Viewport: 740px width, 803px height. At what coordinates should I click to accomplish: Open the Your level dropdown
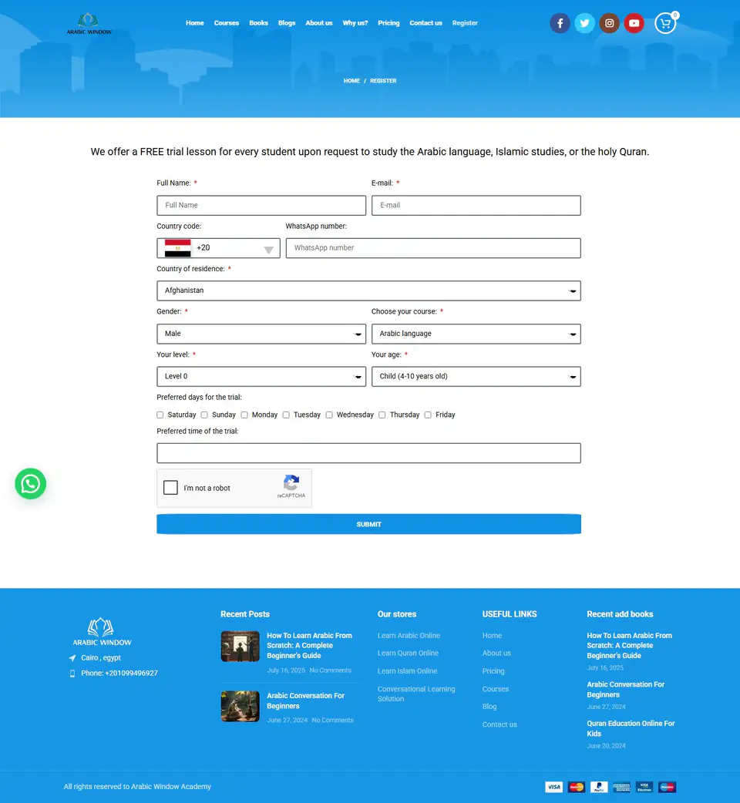(x=261, y=376)
